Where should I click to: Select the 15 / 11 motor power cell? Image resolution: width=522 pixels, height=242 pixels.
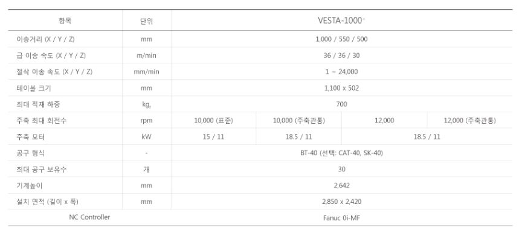213,137
